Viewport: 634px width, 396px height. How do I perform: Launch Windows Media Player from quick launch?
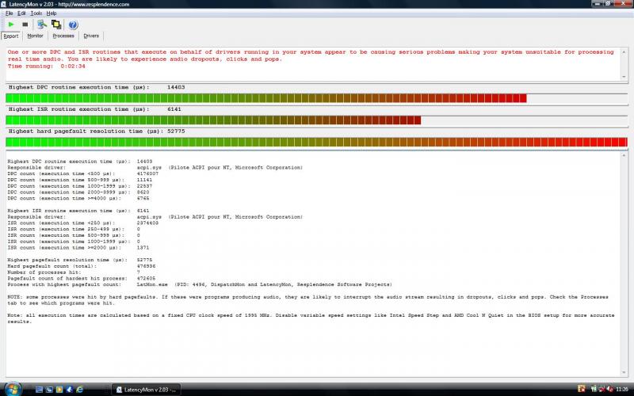click(59, 390)
